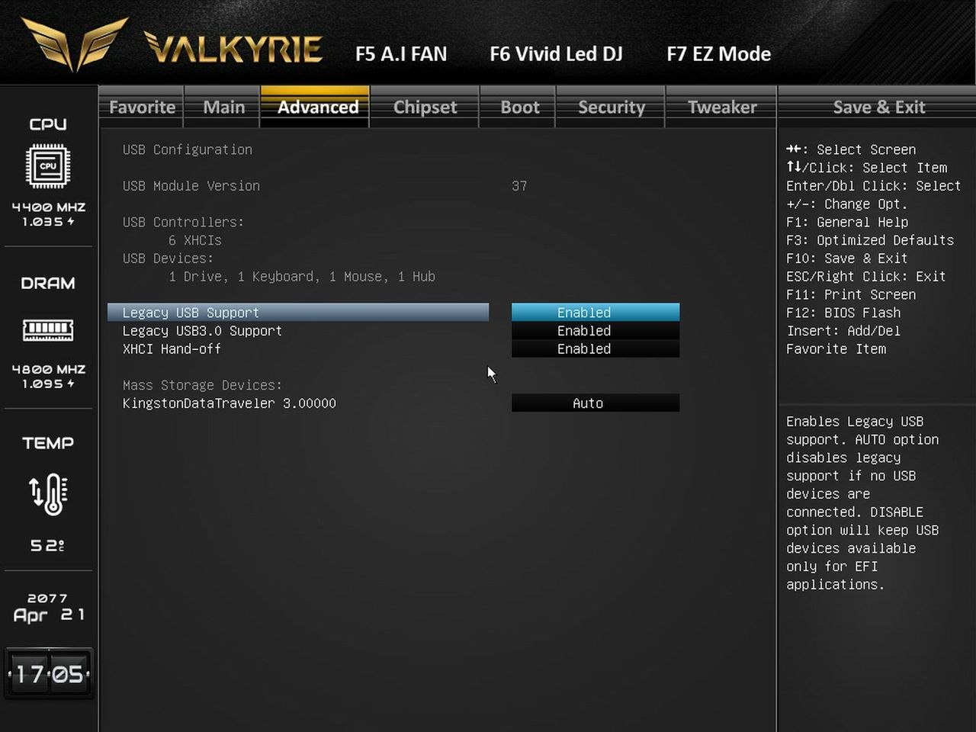
Task: Click the F10: Save & Exit hint
Action: [x=847, y=258]
